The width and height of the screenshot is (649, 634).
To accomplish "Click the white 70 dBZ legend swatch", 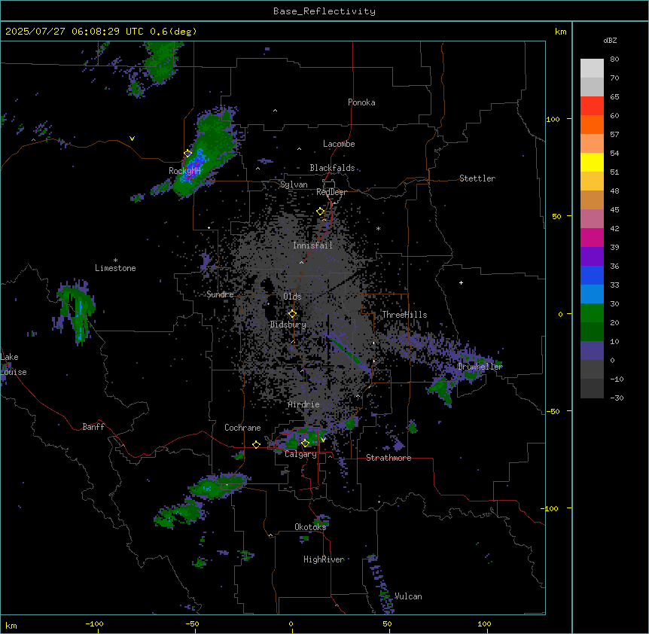I will coord(592,69).
